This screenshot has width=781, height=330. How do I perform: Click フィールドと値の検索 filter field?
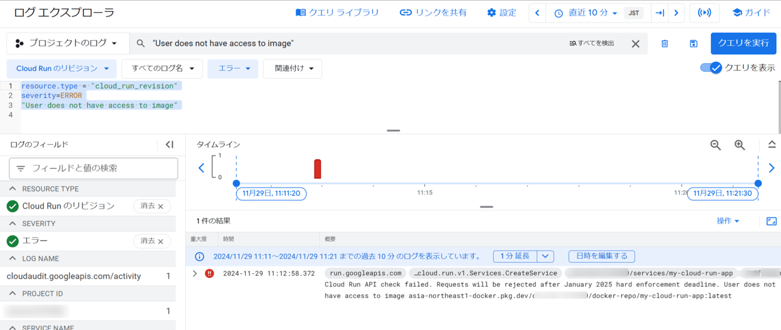coord(93,168)
